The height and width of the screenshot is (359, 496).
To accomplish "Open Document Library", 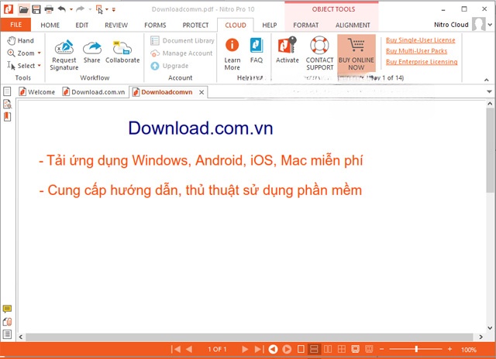I will [182, 40].
